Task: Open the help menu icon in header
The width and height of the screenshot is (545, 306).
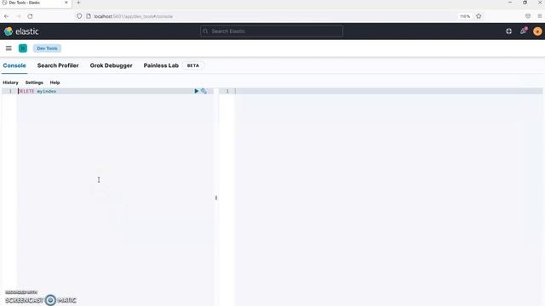Action: (509, 31)
